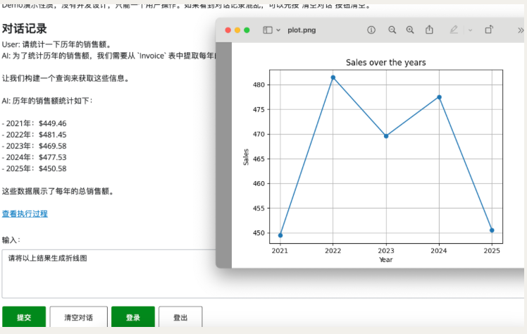527x334 pixels.
Task: Open sidebar view options chevron
Action: [x=278, y=30]
